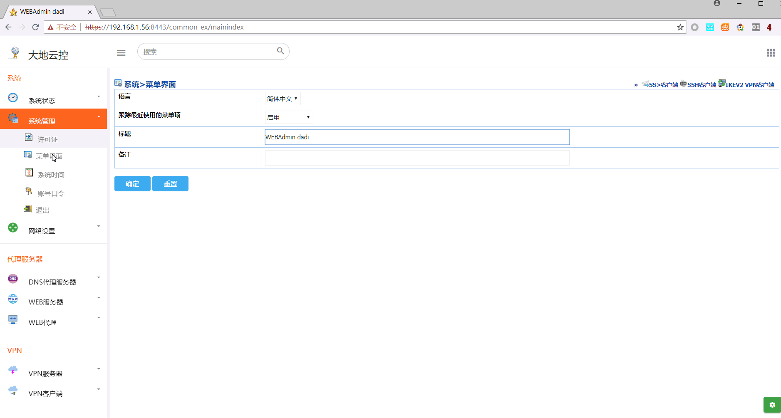Click the 系统时间 calendar icon
The height and width of the screenshot is (418, 781).
[x=29, y=172]
